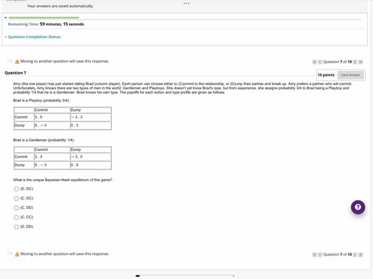Click the '59 minutes, 15 seconds' timer text
The width and height of the screenshot is (373, 279).
tap(62, 24)
